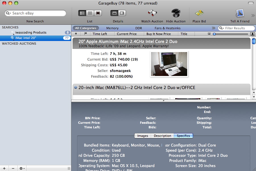This screenshot has width=256, height=171.
Task: Click seller name sfomacgeek
Action: (120, 71)
